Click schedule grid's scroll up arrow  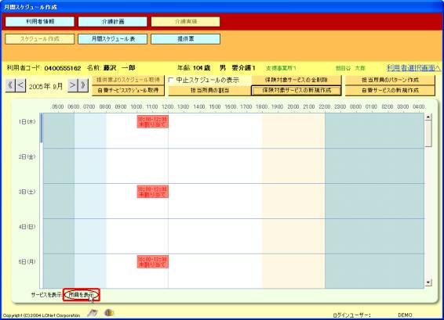pyautogui.click(x=428, y=117)
